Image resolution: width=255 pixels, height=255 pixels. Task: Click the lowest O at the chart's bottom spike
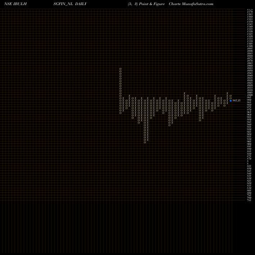[x=145, y=142]
